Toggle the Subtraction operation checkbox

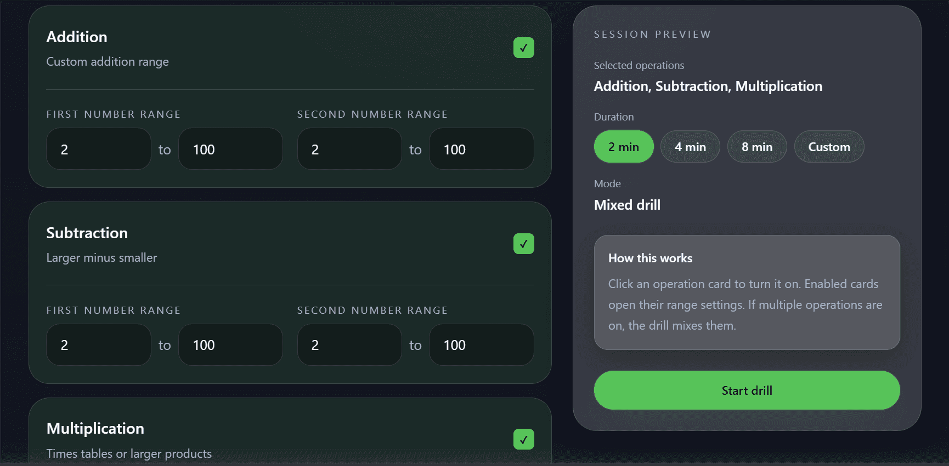point(523,244)
